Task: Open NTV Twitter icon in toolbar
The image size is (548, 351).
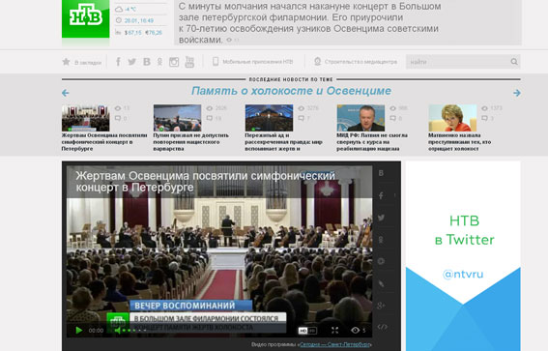Action: tap(131, 62)
